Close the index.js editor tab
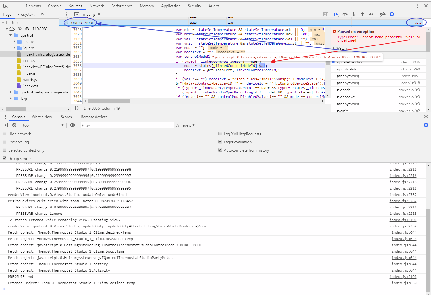 point(99,14)
